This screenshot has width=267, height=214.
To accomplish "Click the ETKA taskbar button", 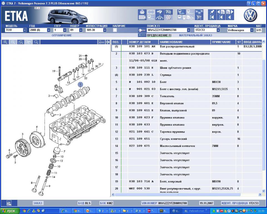I will coord(176,211).
